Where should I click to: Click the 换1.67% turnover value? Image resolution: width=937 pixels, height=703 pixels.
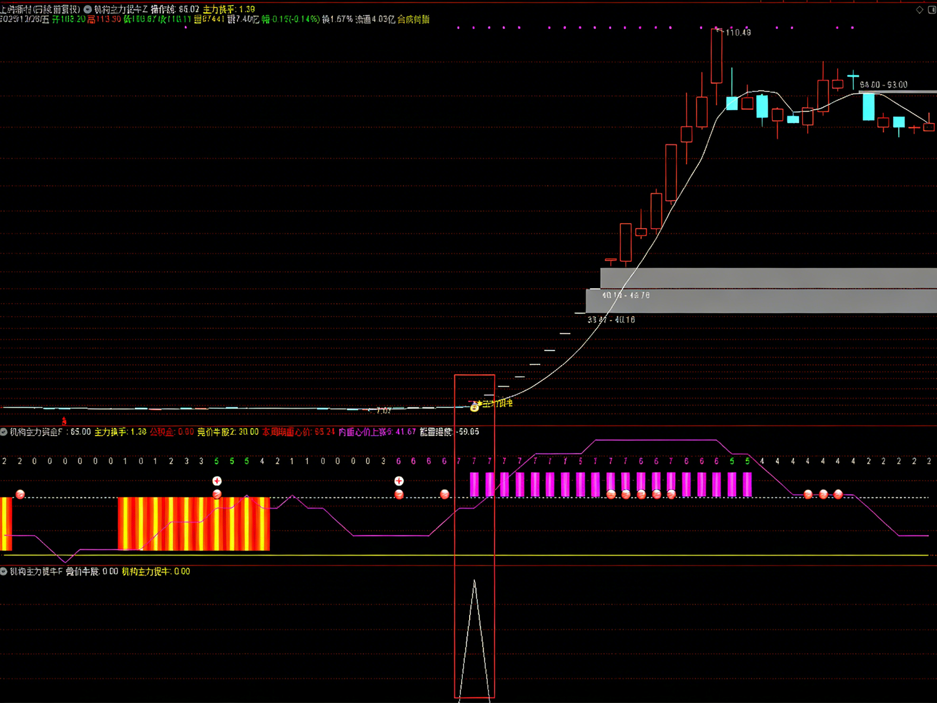pos(337,19)
